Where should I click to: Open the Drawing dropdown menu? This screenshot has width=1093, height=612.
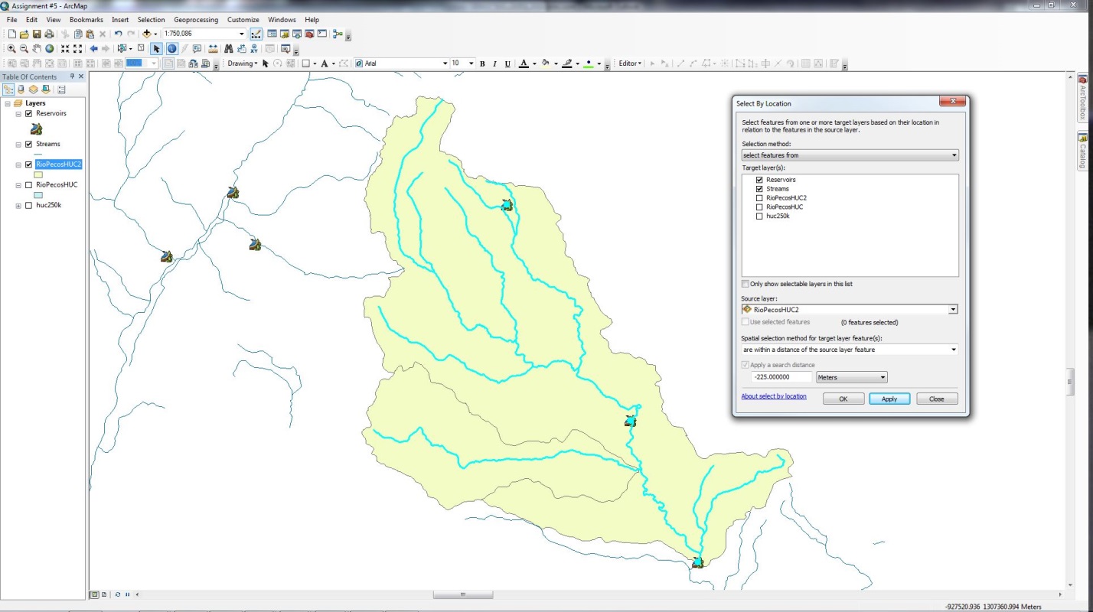(x=243, y=63)
